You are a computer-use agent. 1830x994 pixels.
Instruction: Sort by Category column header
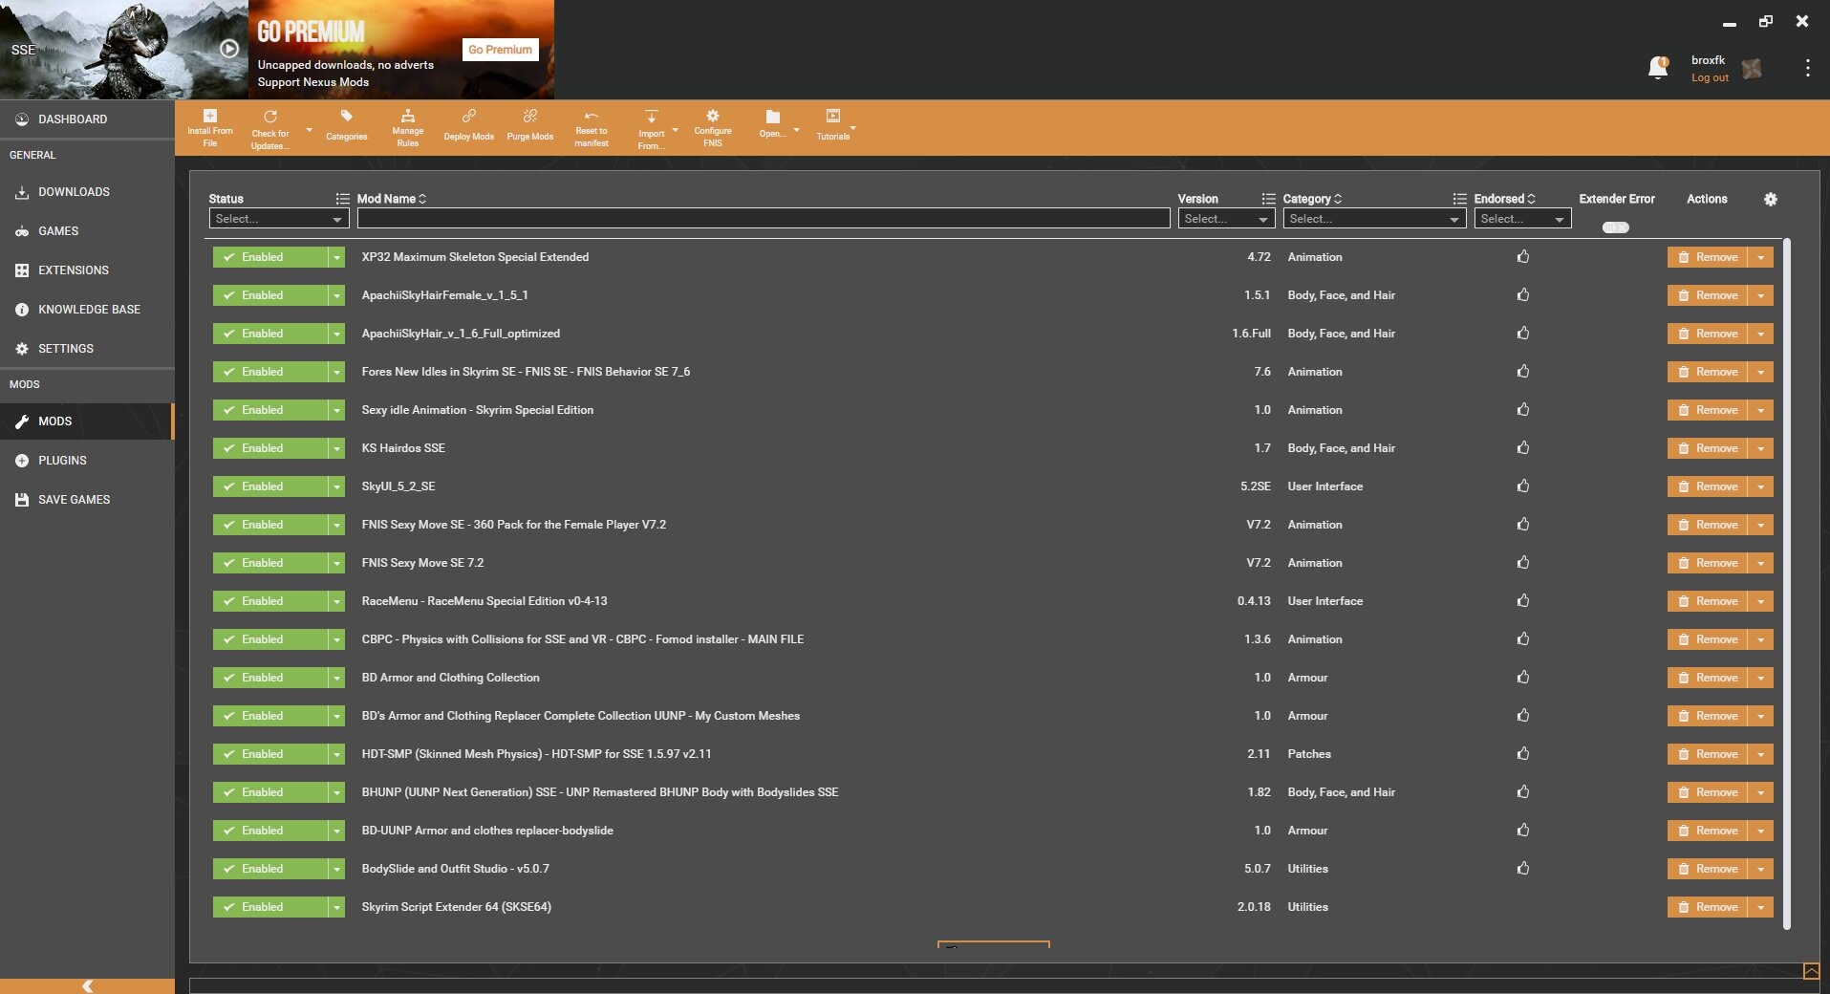coord(1312,199)
